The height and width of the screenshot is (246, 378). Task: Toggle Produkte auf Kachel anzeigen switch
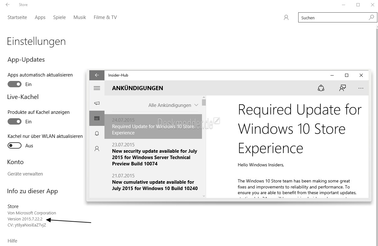(15, 121)
